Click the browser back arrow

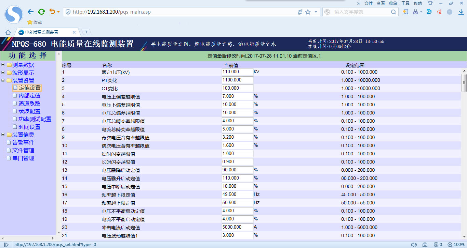pos(30,12)
